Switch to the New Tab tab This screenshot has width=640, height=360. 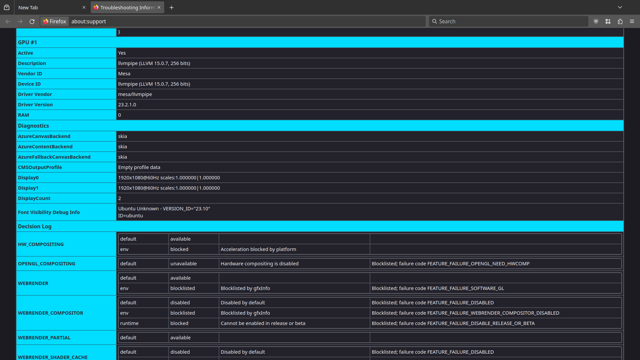[x=52, y=7]
